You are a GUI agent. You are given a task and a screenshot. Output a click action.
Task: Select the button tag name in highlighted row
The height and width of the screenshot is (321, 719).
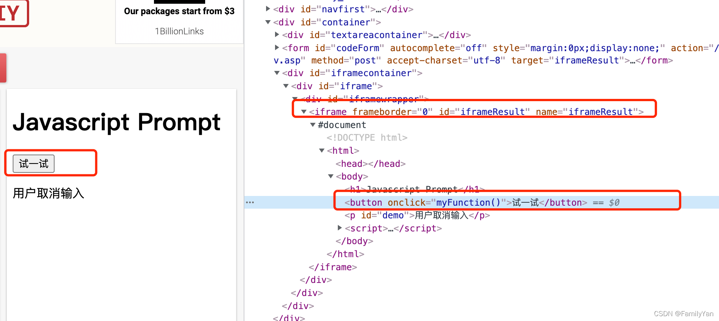click(366, 203)
